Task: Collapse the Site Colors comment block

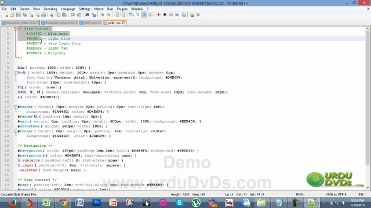Action: (16, 29)
